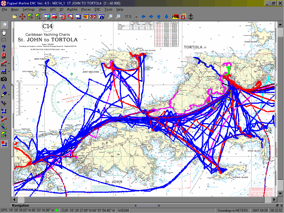This screenshot has height=213, width=284.
Task: Open the route list window icon
Action: coord(70,17)
